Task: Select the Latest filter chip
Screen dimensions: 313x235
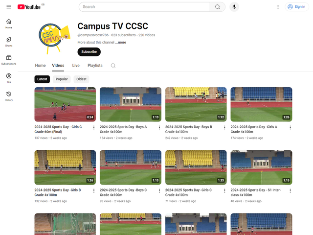Action: (42, 79)
